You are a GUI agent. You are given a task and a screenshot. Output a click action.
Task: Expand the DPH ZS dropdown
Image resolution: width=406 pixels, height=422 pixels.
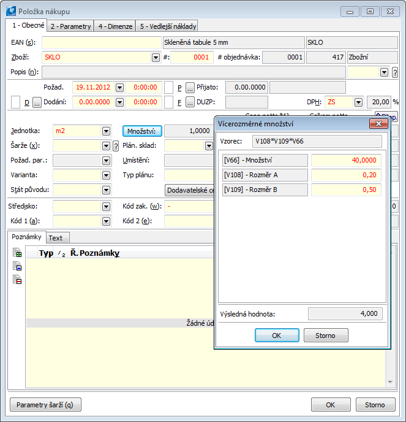point(358,102)
